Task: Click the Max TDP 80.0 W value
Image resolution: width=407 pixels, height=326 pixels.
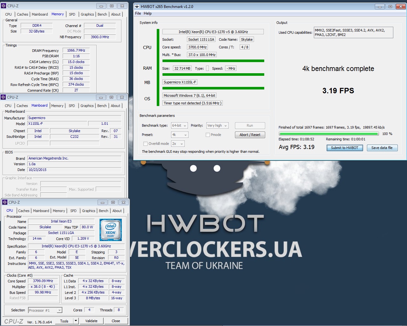Action: [87, 227]
